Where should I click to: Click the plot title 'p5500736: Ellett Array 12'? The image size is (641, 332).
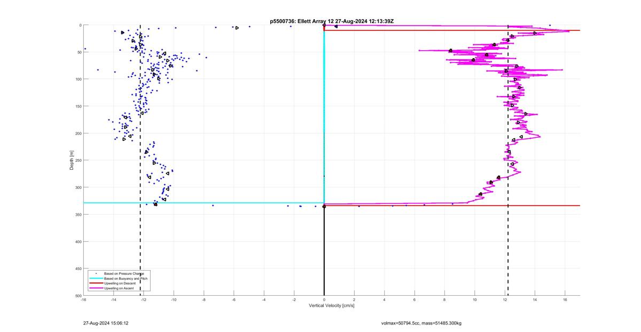pos(302,21)
